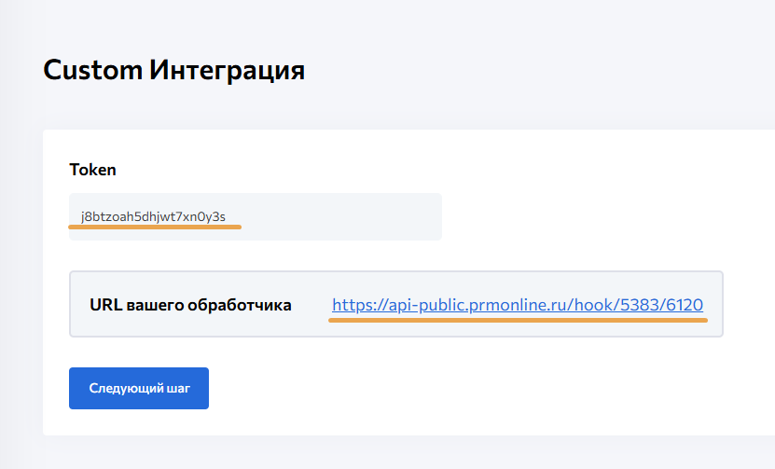775x469 pixels.
Task: Click the prmonline.ru domain in the link
Action: click(530, 305)
